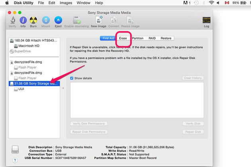Switch to the Partition tab
Image resolution: width=251 pixels, height=167 pixels.
(137, 38)
